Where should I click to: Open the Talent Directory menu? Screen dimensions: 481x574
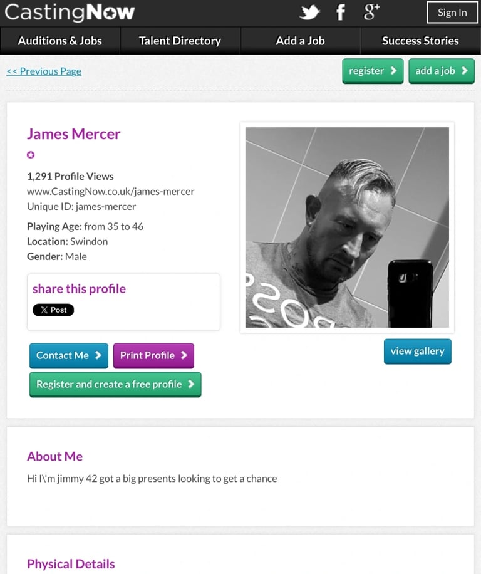coord(180,41)
